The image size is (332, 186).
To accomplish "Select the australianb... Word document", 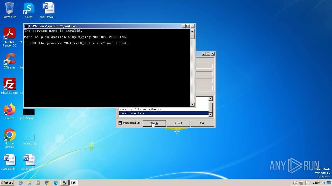I will click(9, 162).
